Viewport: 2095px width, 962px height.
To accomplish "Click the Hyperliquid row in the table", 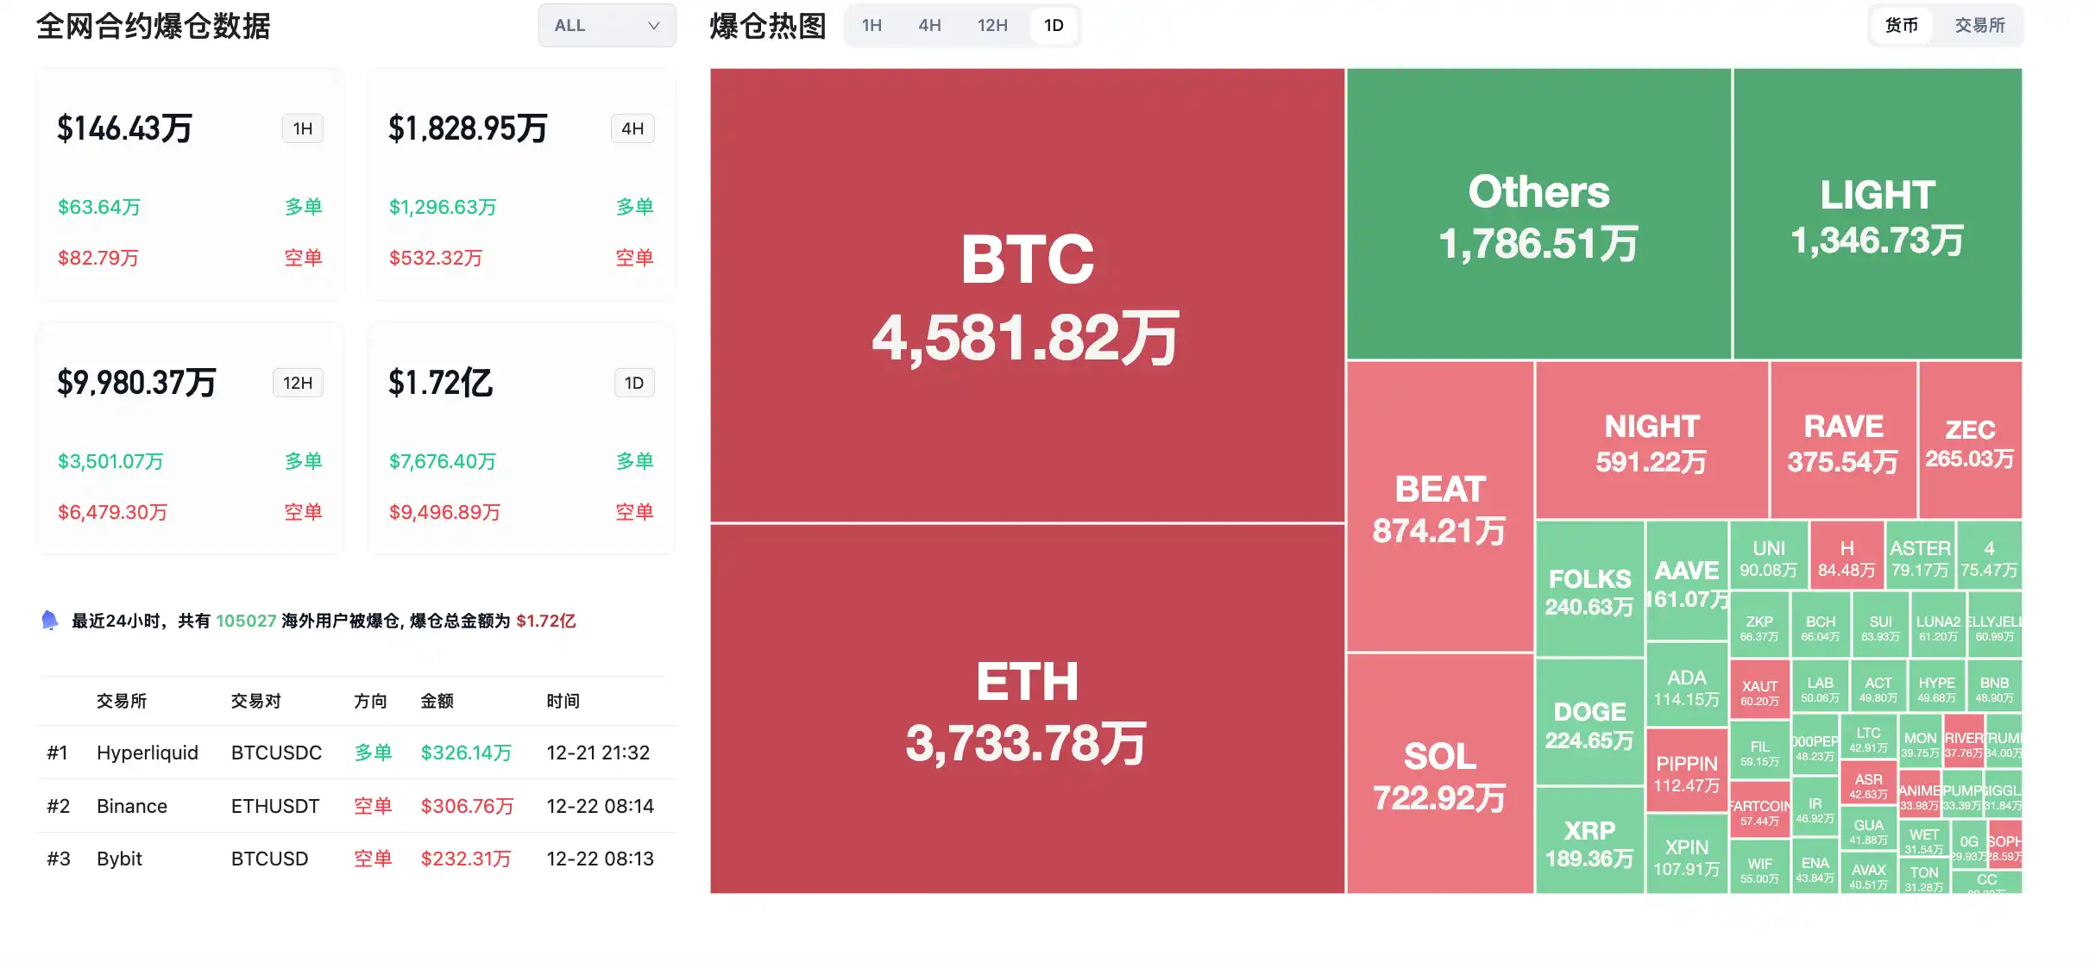I will point(148,752).
